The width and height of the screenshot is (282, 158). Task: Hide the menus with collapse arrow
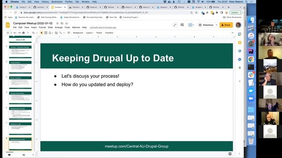pos(232,33)
